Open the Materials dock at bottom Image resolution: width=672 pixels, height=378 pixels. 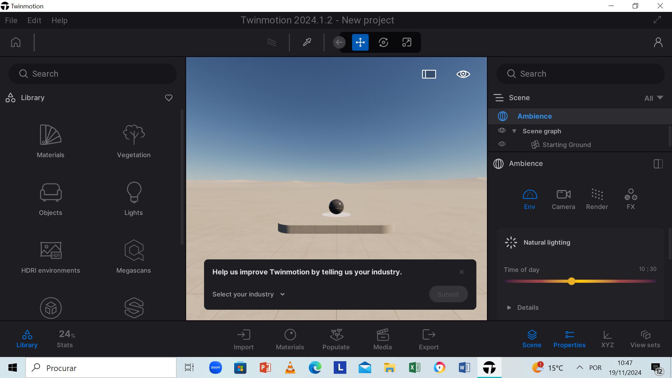[x=290, y=339]
